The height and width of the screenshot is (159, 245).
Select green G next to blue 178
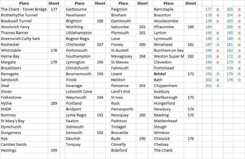218,15
